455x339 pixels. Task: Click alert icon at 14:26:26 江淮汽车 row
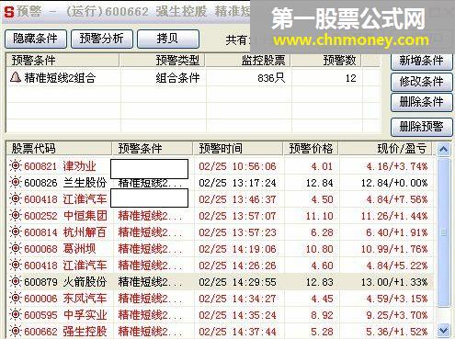pyautogui.click(x=16, y=266)
